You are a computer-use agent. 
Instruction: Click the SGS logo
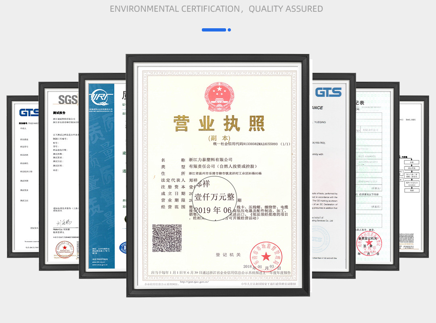pyautogui.click(x=68, y=99)
